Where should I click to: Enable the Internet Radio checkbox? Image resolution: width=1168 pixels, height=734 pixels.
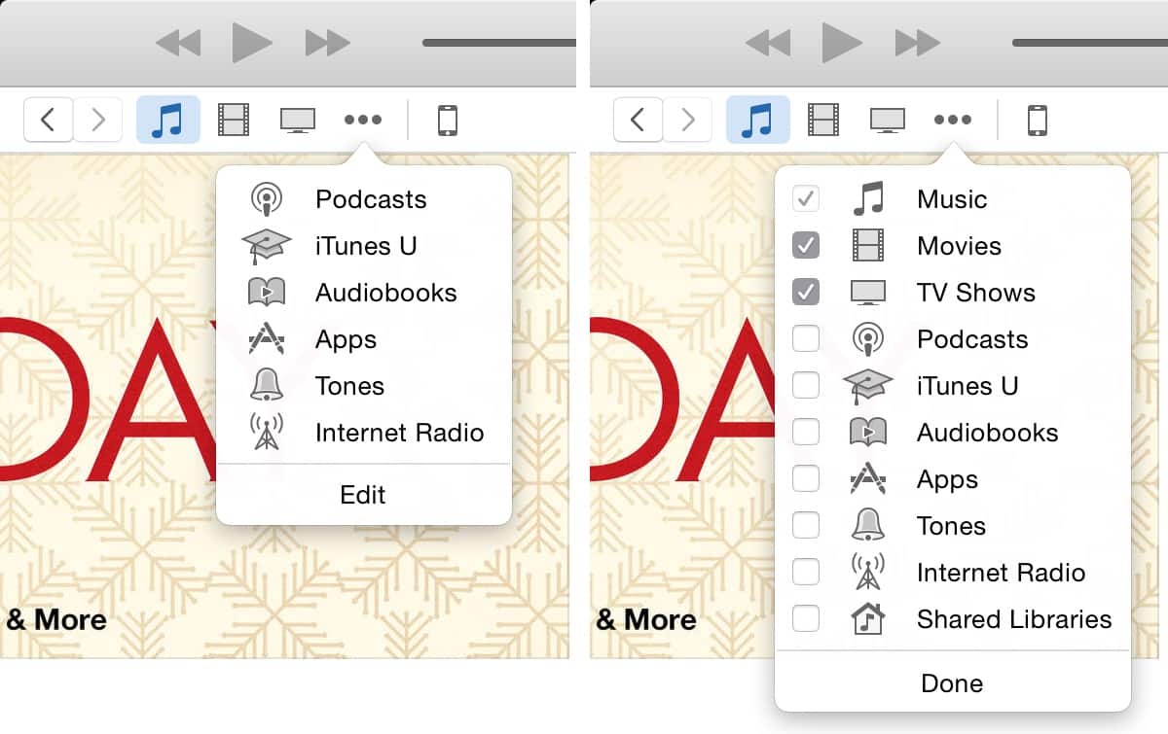(806, 573)
